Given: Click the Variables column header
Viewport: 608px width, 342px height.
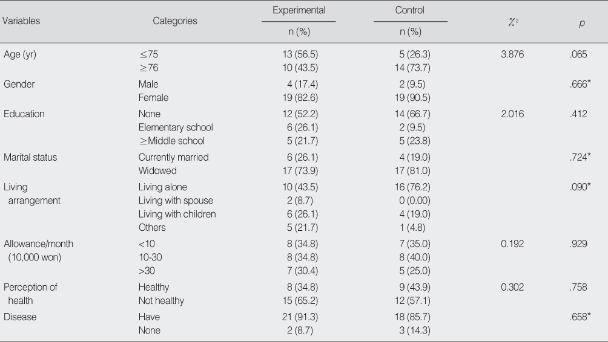Looking at the screenshot, I should pyautogui.click(x=21, y=21).
